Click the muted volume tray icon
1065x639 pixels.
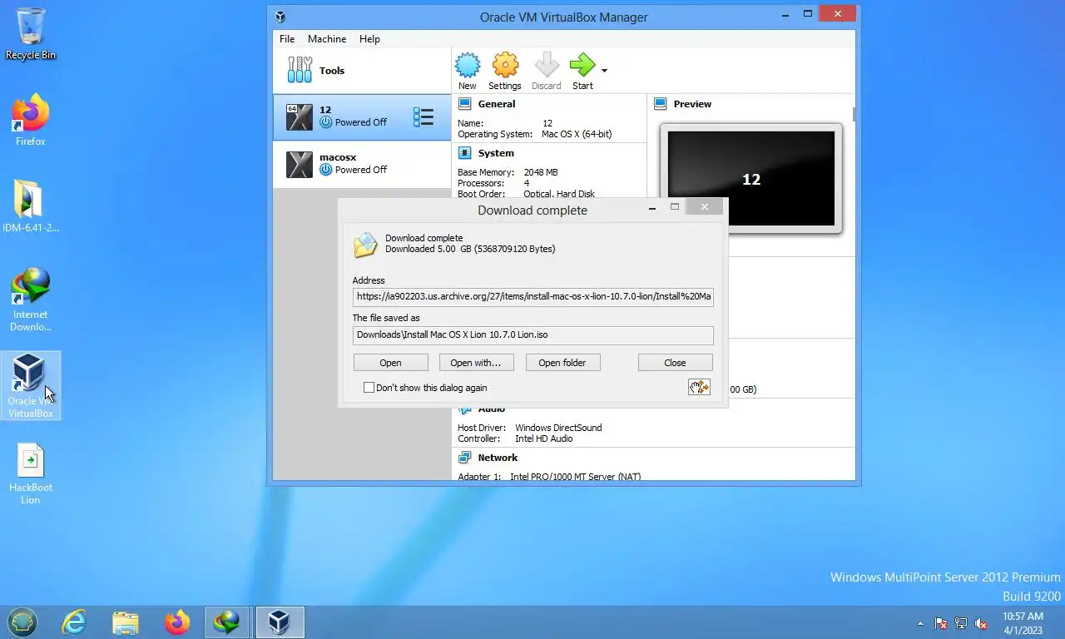[x=981, y=623]
